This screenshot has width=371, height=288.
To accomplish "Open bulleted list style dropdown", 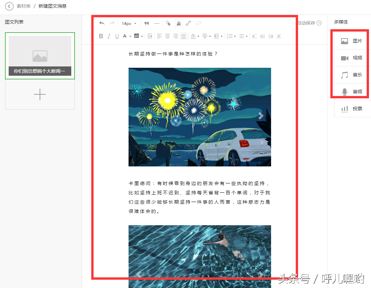I will click(x=246, y=36).
